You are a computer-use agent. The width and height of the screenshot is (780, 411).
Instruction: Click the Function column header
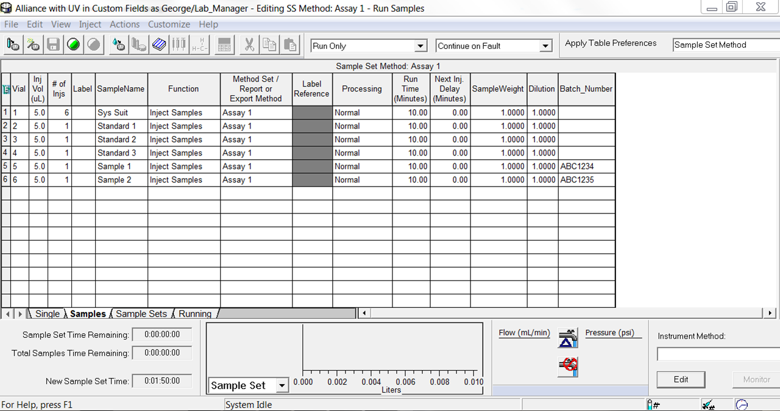point(183,89)
